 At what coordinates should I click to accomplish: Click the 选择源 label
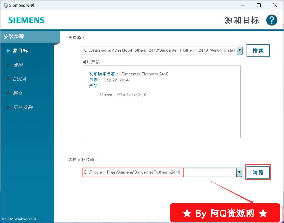click(x=76, y=38)
